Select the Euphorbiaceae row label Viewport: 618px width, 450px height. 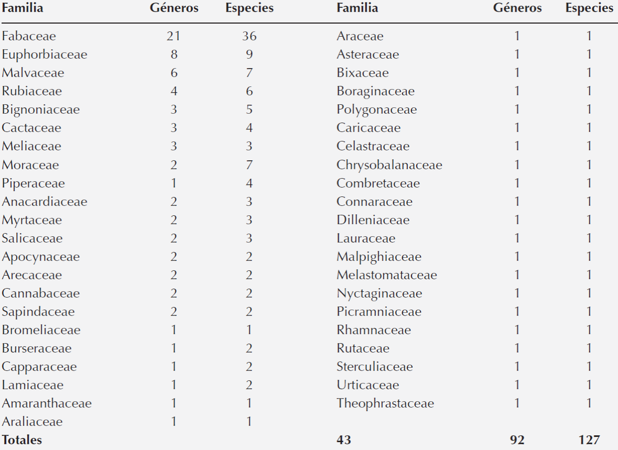[45, 54]
